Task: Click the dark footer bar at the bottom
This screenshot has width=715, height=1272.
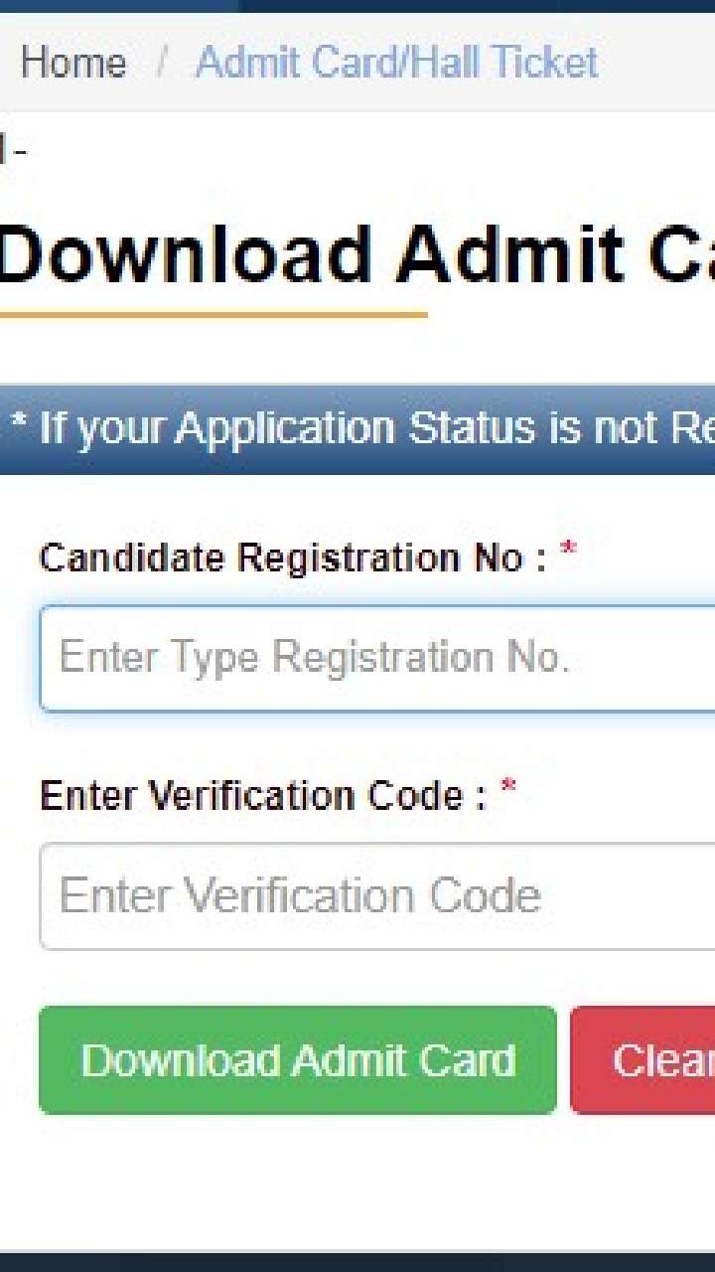Action: (x=357, y=1261)
